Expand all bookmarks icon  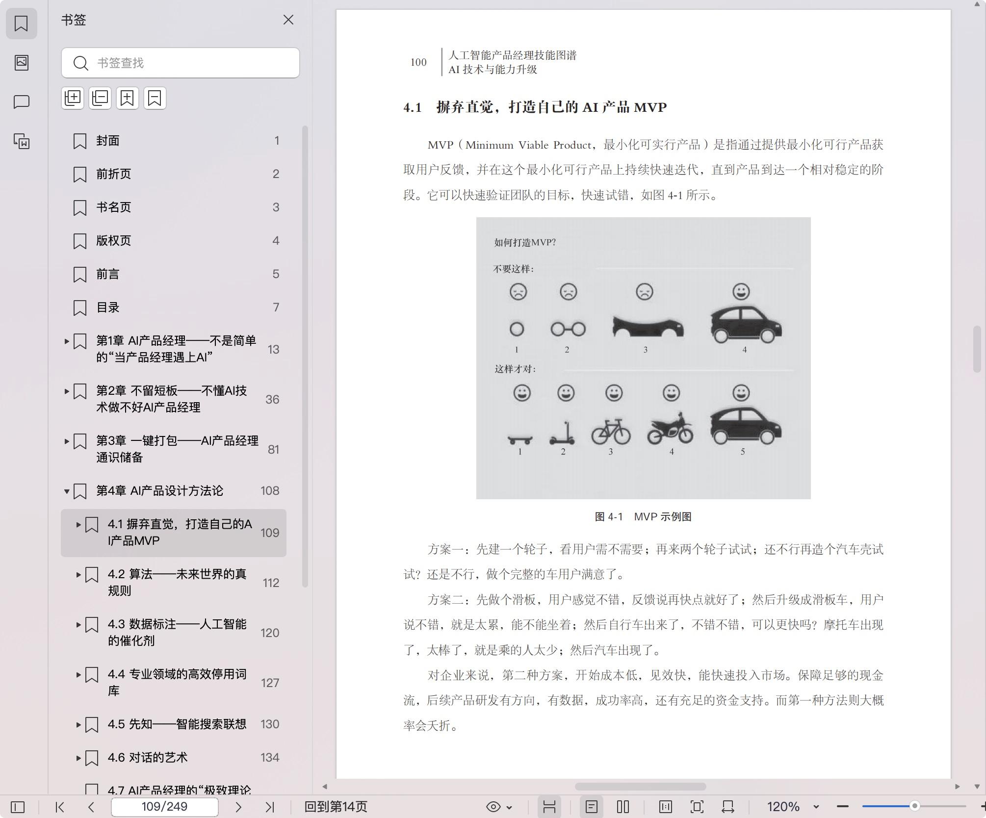coord(73,98)
